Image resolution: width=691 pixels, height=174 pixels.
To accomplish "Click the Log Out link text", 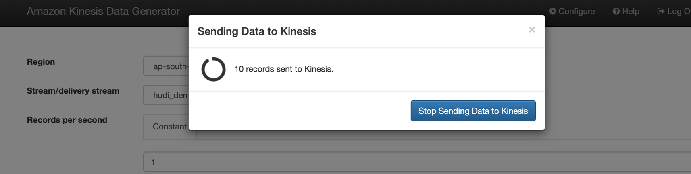I will pyautogui.click(x=679, y=11).
